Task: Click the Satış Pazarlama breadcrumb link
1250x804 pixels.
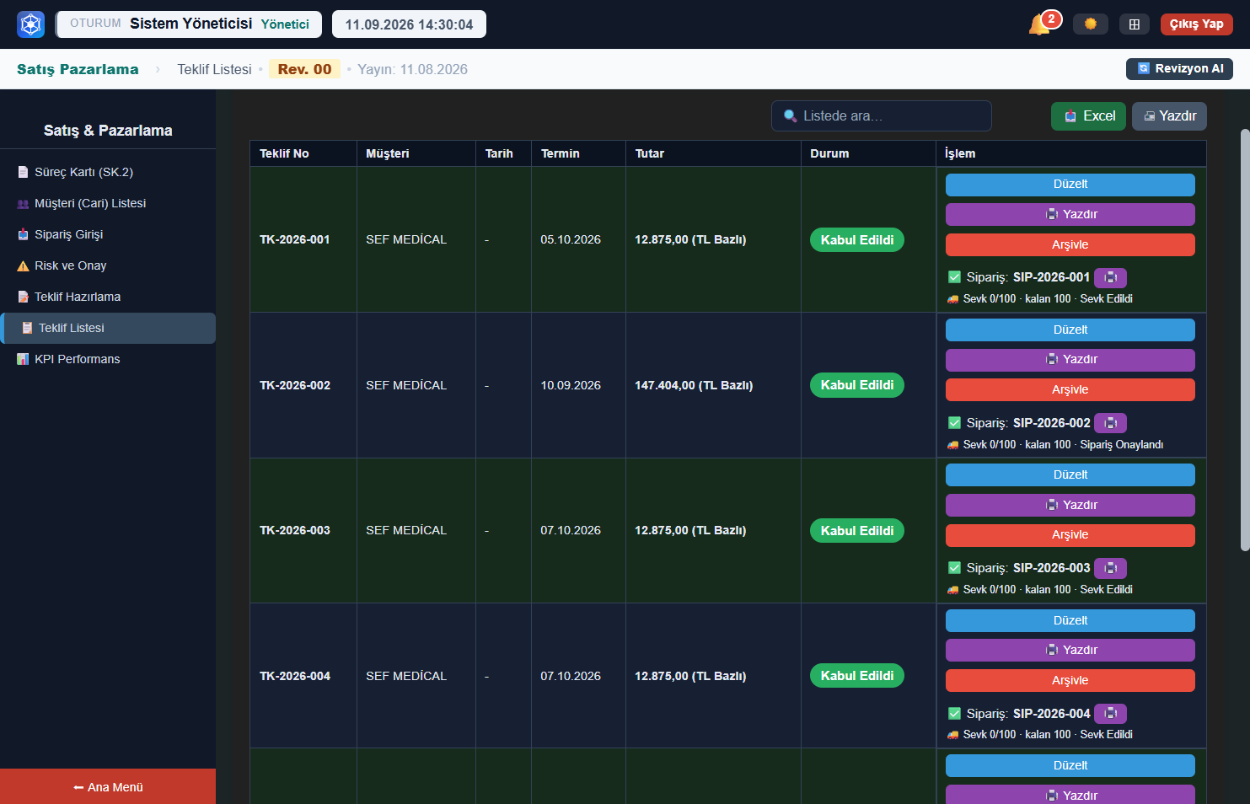Action: tap(78, 69)
